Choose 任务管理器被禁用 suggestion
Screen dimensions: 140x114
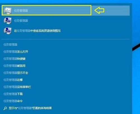[15, 66]
